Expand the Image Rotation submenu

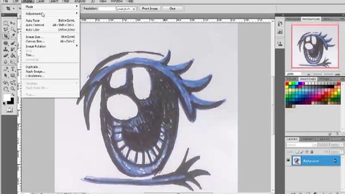tap(51, 46)
